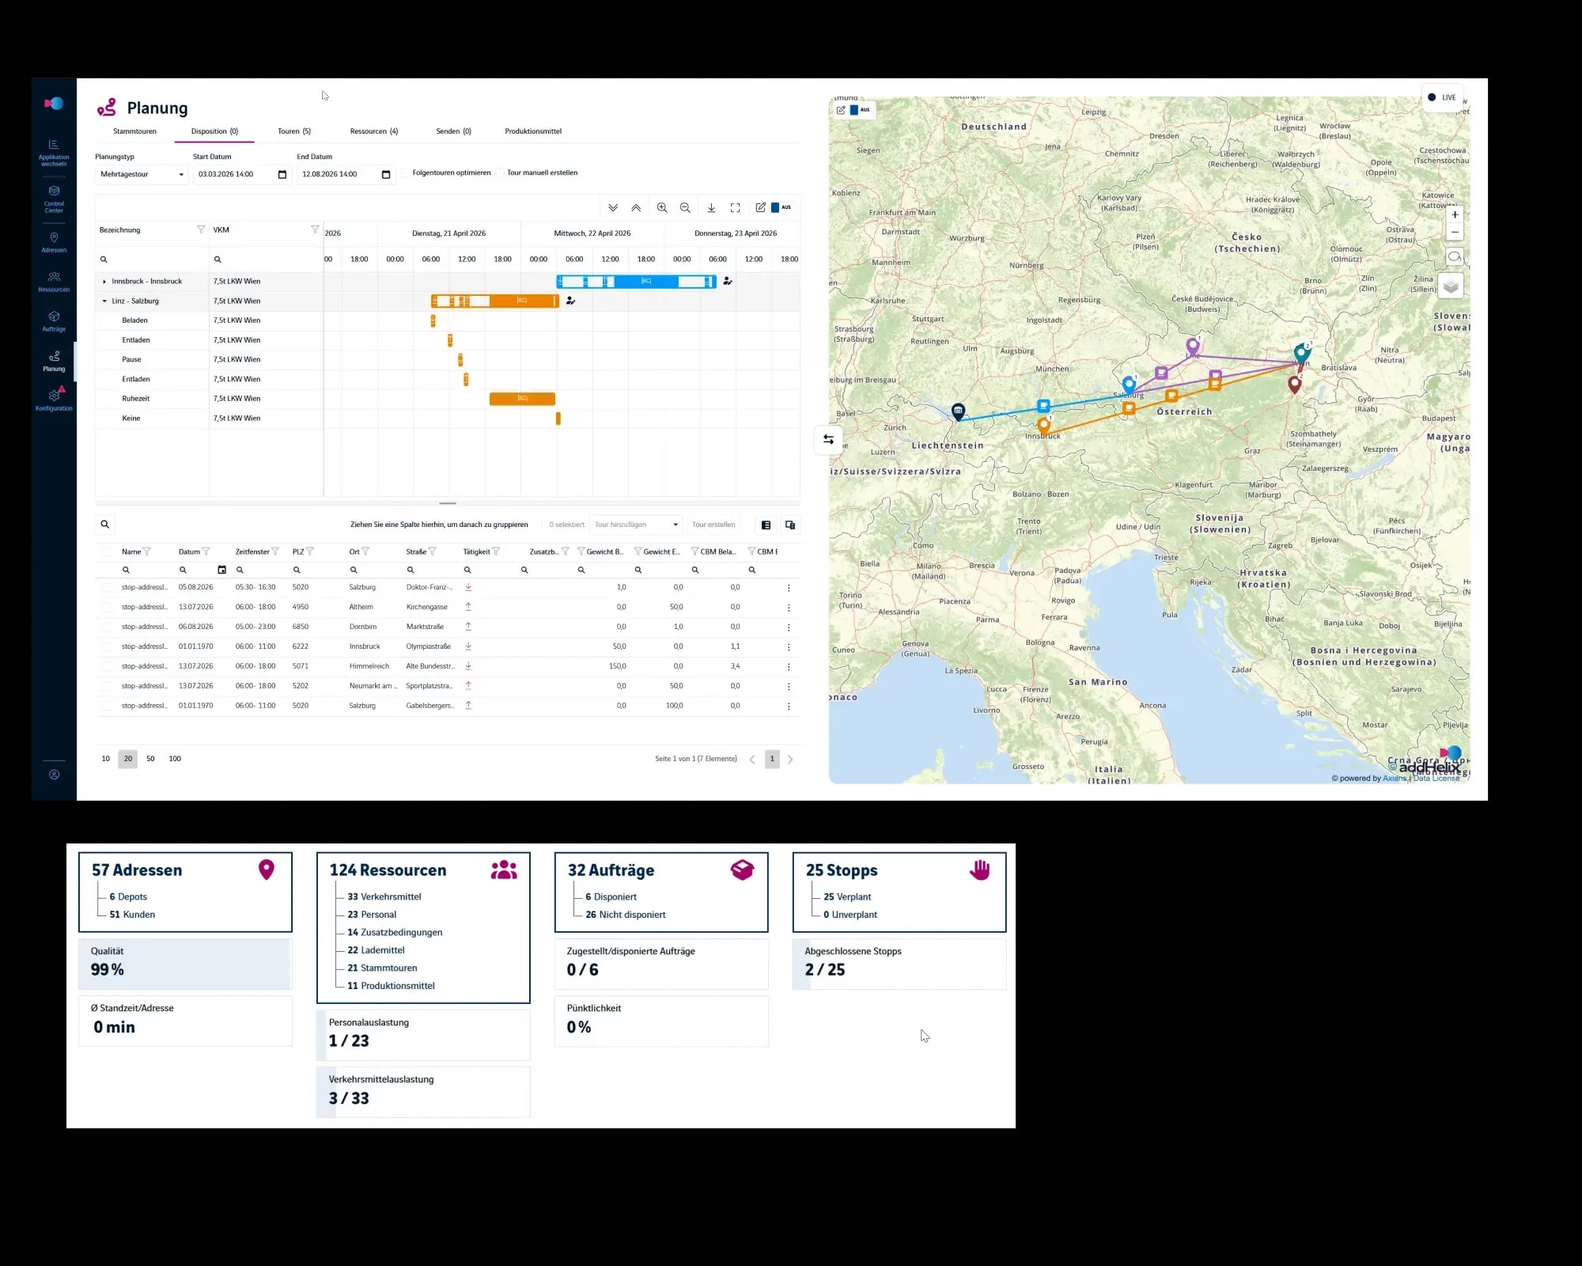This screenshot has height=1266, width=1582.
Task: Zoom in the map with plus button
Action: (1455, 214)
